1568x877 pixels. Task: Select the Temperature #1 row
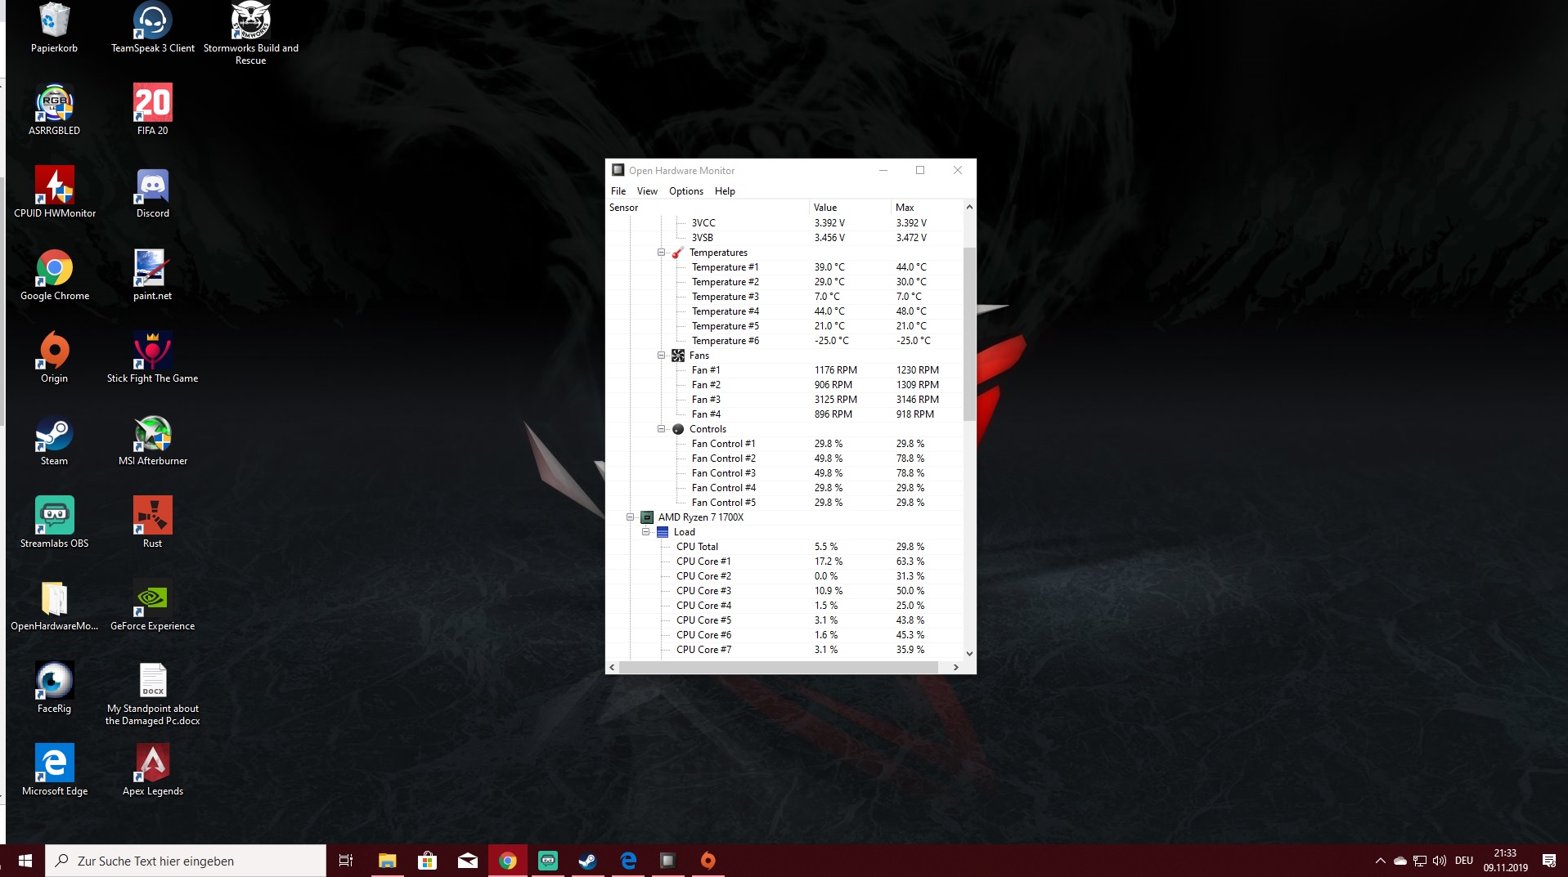click(x=784, y=267)
